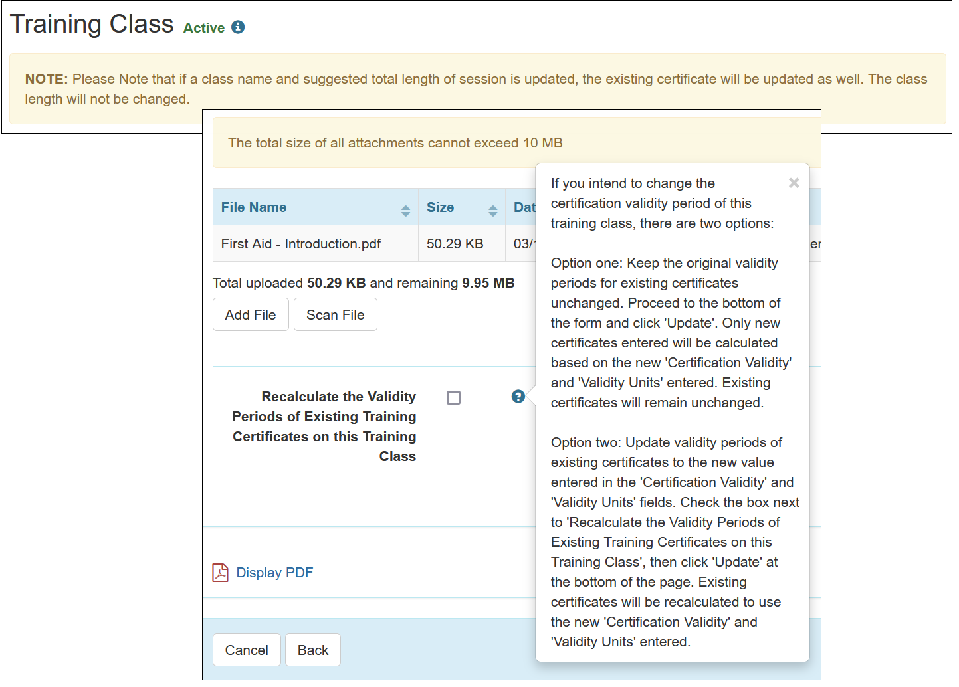
Task: Click the sort arrows in File Name column
Action: 405,211
